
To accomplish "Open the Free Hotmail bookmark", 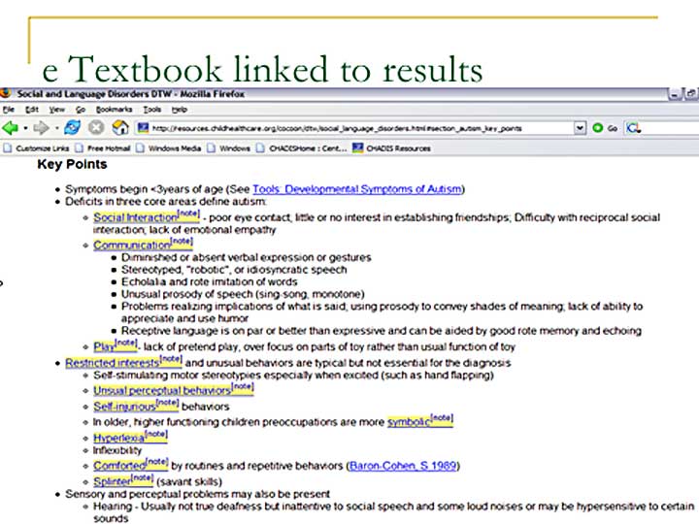I will coord(107,148).
